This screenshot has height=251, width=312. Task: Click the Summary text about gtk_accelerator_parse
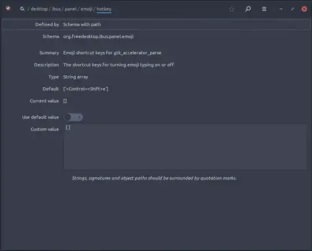click(x=112, y=53)
